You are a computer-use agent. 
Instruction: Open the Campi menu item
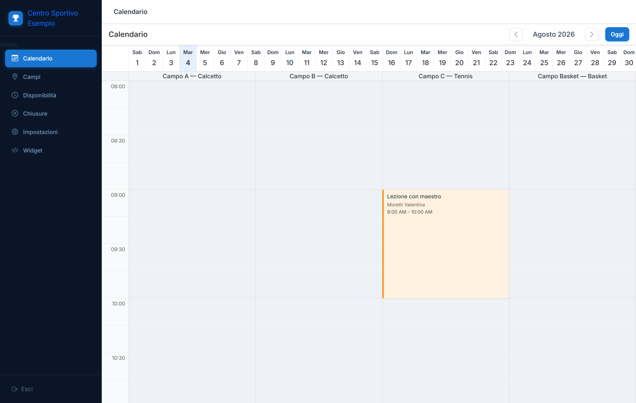(51, 77)
